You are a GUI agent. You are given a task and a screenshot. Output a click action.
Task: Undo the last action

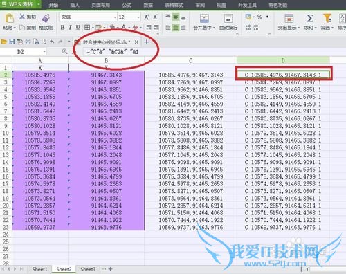52,42
